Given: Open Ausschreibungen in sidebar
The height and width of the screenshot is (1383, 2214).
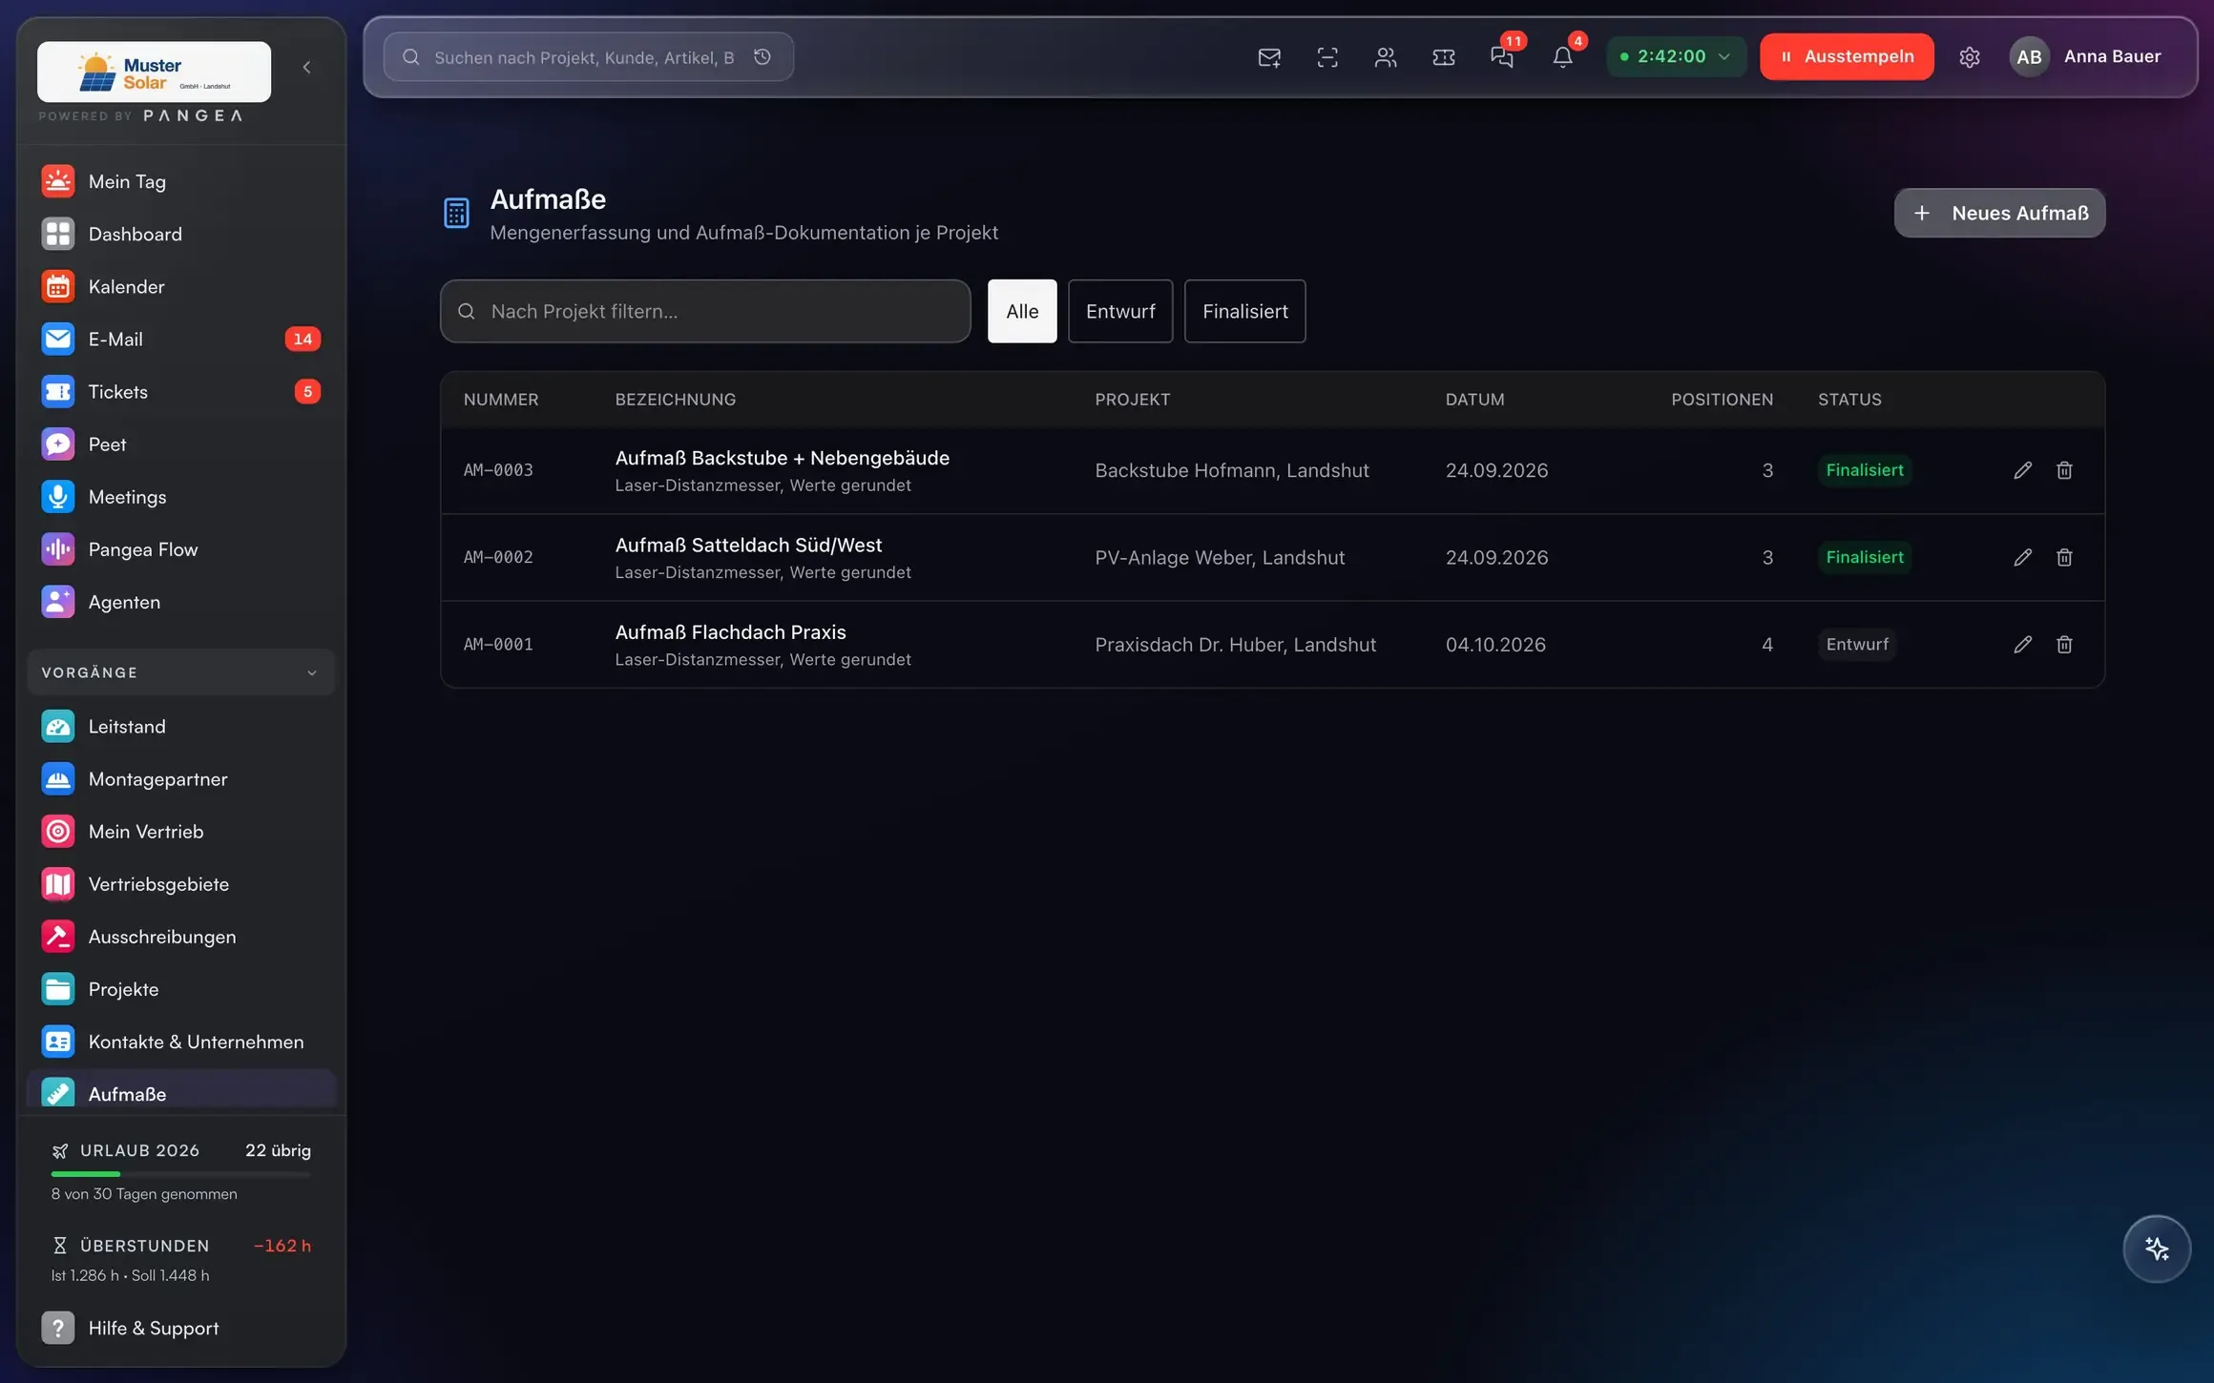Looking at the screenshot, I should point(180,937).
